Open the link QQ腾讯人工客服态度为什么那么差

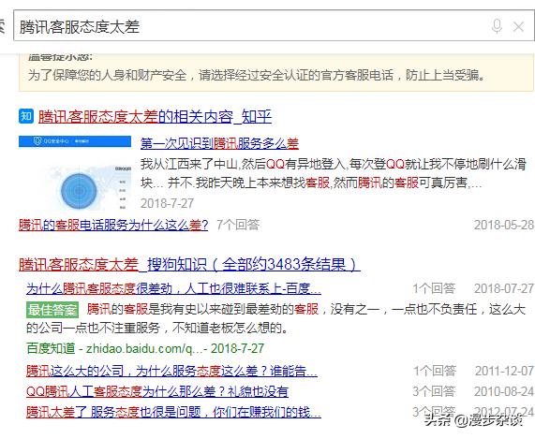point(157,391)
